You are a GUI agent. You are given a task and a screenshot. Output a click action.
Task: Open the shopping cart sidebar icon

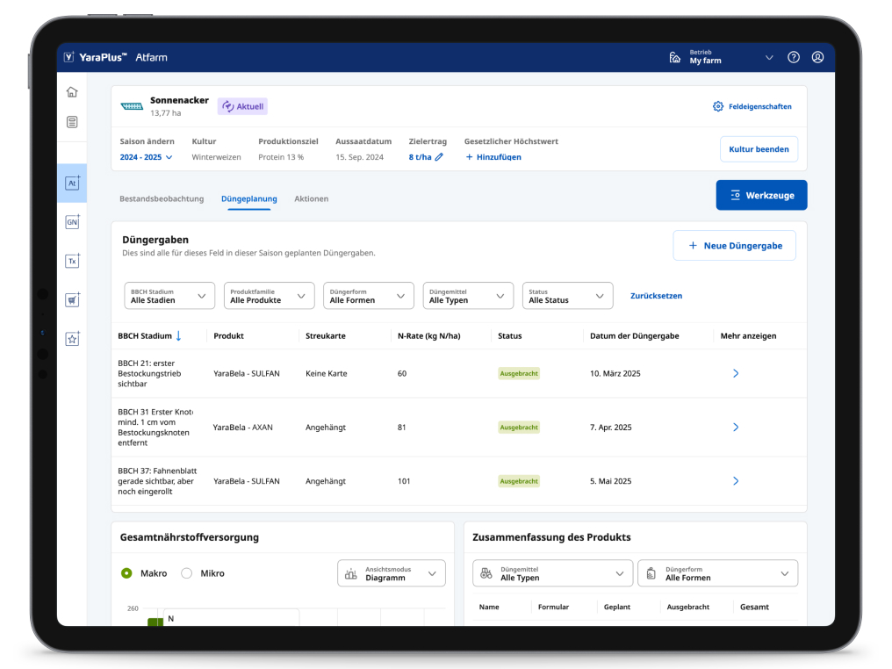click(72, 300)
